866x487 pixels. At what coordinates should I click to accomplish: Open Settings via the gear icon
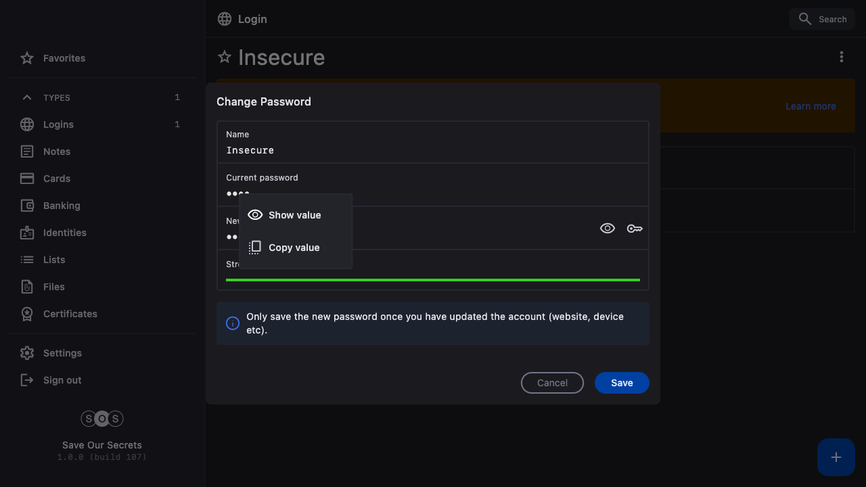(x=27, y=353)
